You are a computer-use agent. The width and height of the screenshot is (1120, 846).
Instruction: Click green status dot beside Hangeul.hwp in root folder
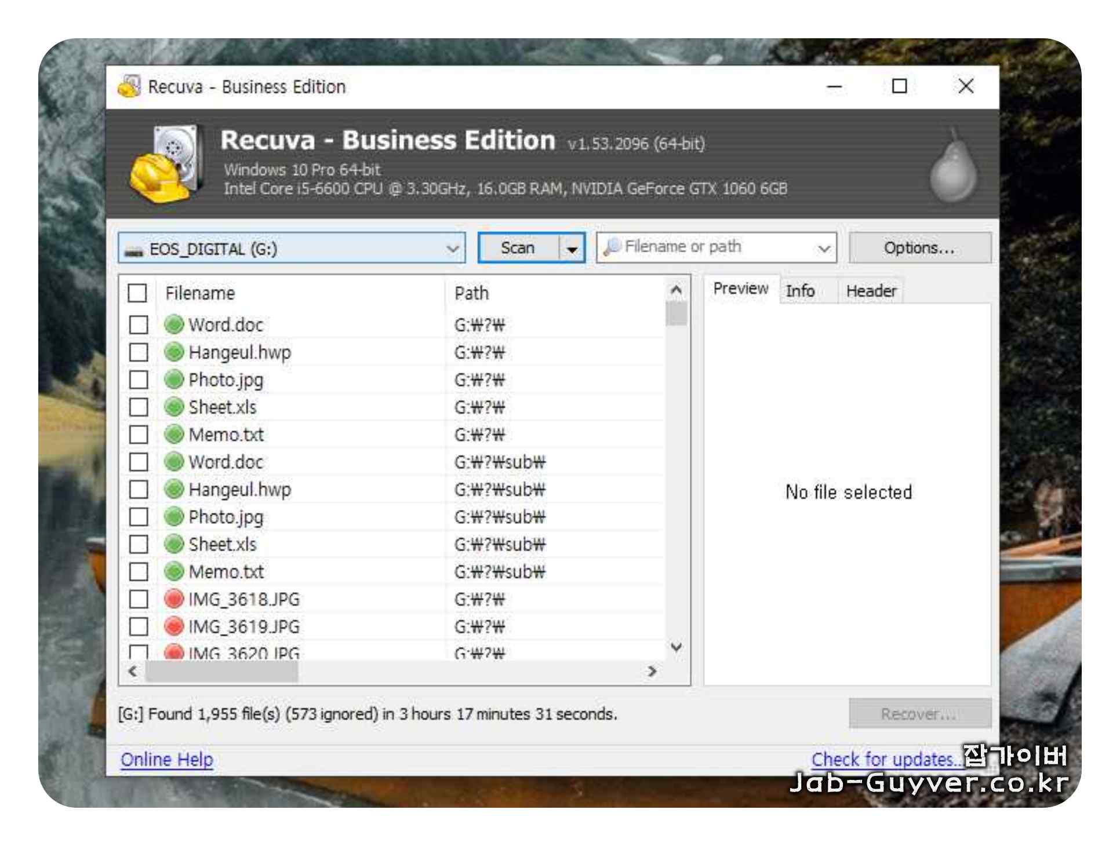coord(174,352)
